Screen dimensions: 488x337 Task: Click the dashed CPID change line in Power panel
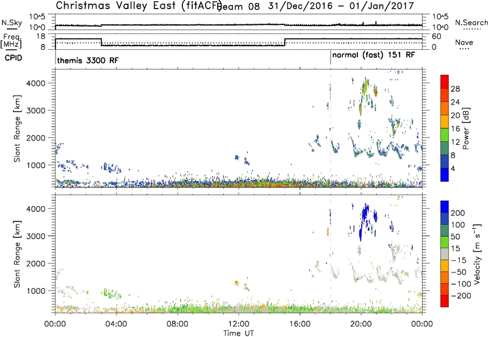click(331, 128)
